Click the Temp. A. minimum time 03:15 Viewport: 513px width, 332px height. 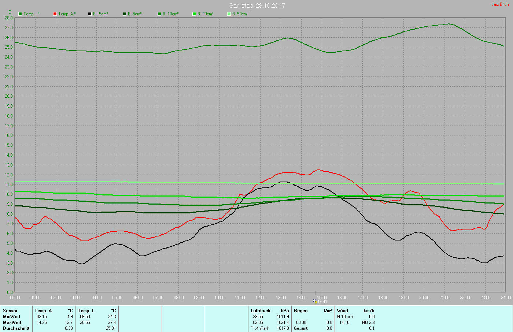[x=42, y=317]
